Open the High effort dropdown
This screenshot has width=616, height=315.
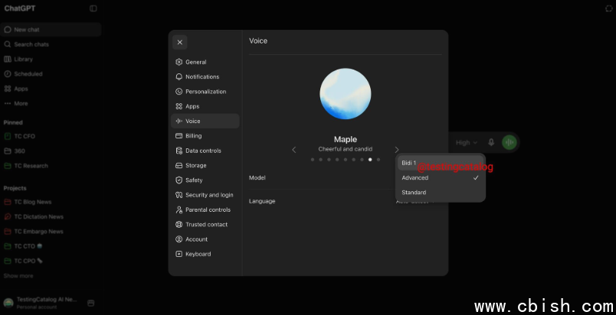(467, 143)
